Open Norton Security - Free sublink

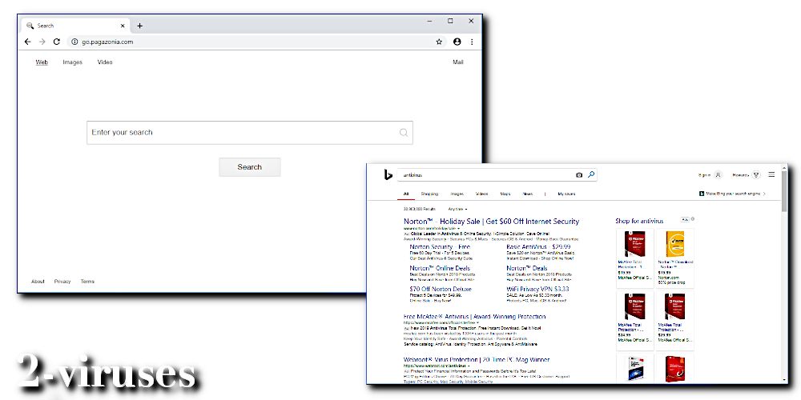pyautogui.click(x=440, y=247)
